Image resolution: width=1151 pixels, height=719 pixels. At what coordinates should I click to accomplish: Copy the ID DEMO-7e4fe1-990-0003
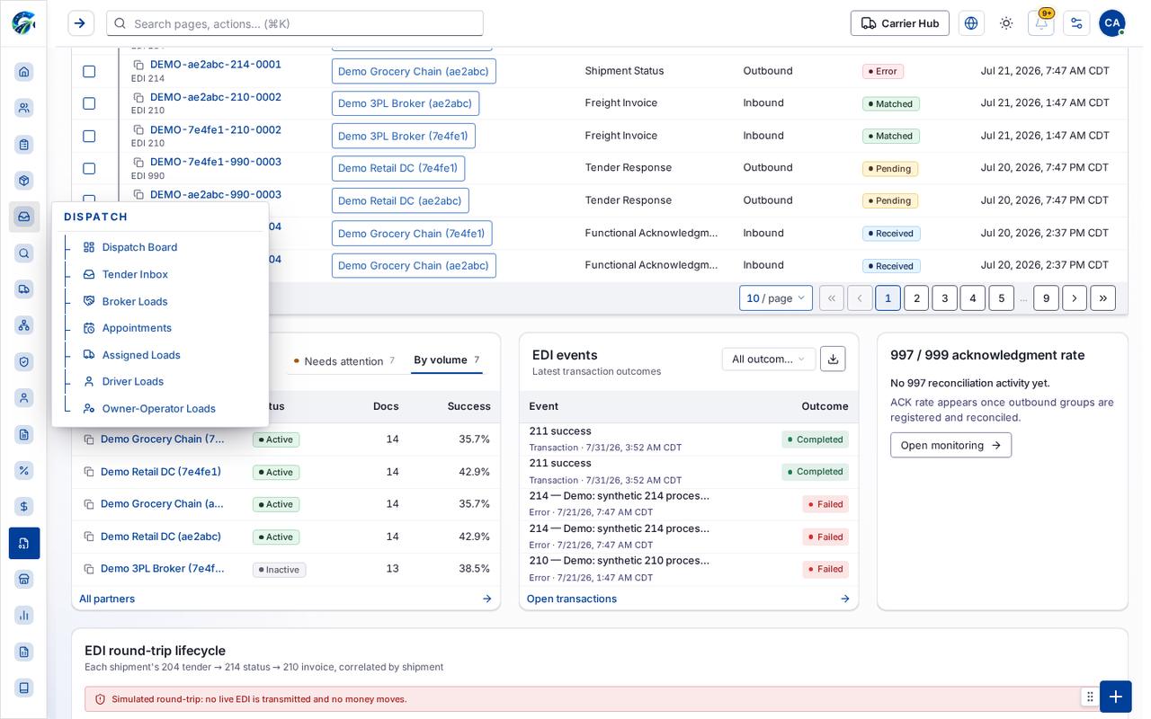(138, 163)
